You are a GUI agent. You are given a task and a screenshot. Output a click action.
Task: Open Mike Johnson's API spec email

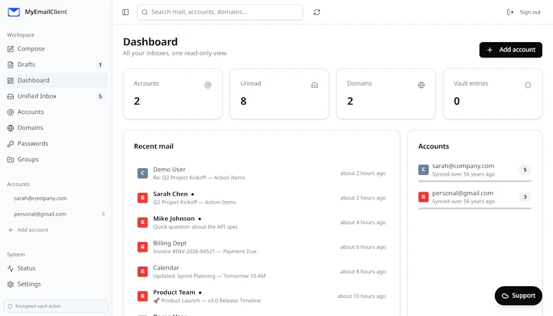pos(261,222)
